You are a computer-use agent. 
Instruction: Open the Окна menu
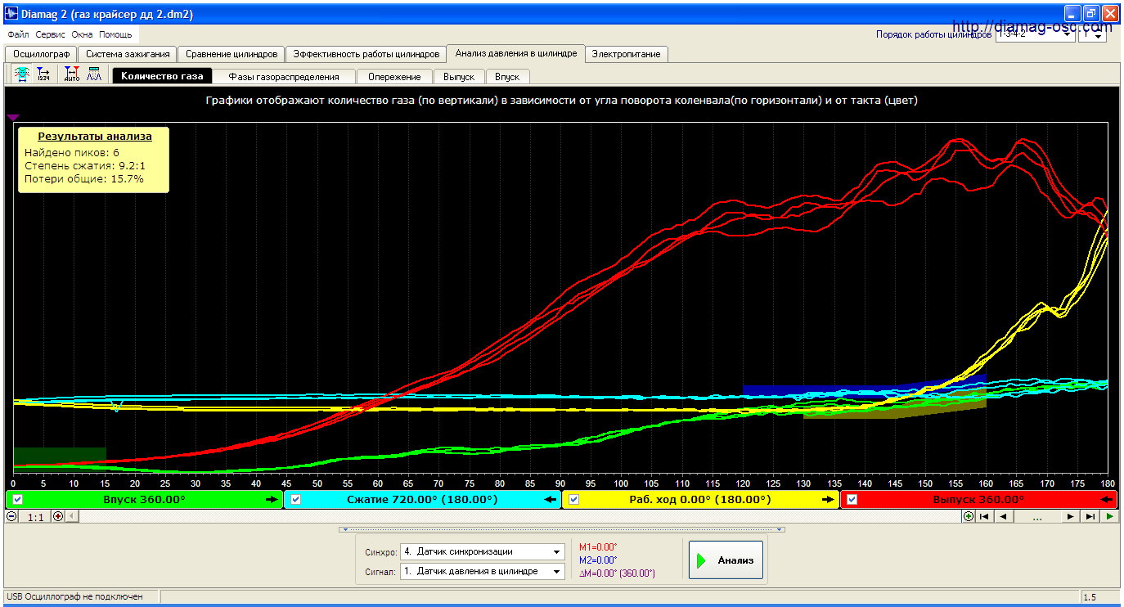coord(82,35)
